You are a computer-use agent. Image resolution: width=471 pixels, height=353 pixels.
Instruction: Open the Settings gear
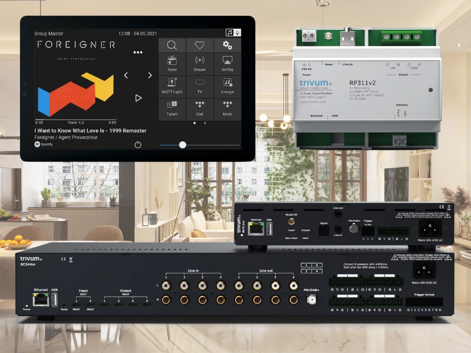coord(228,45)
